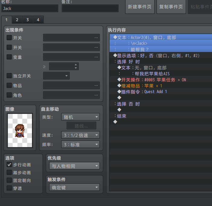Open the 触发条件 dropdown showing 确定键
The width and height of the screenshot is (212, 206).
pyautogui.click(x=74, y=187)
